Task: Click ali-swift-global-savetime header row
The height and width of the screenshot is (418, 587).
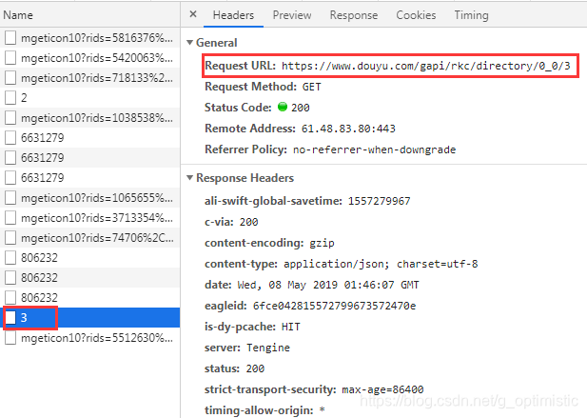Action: click(307, 201)
